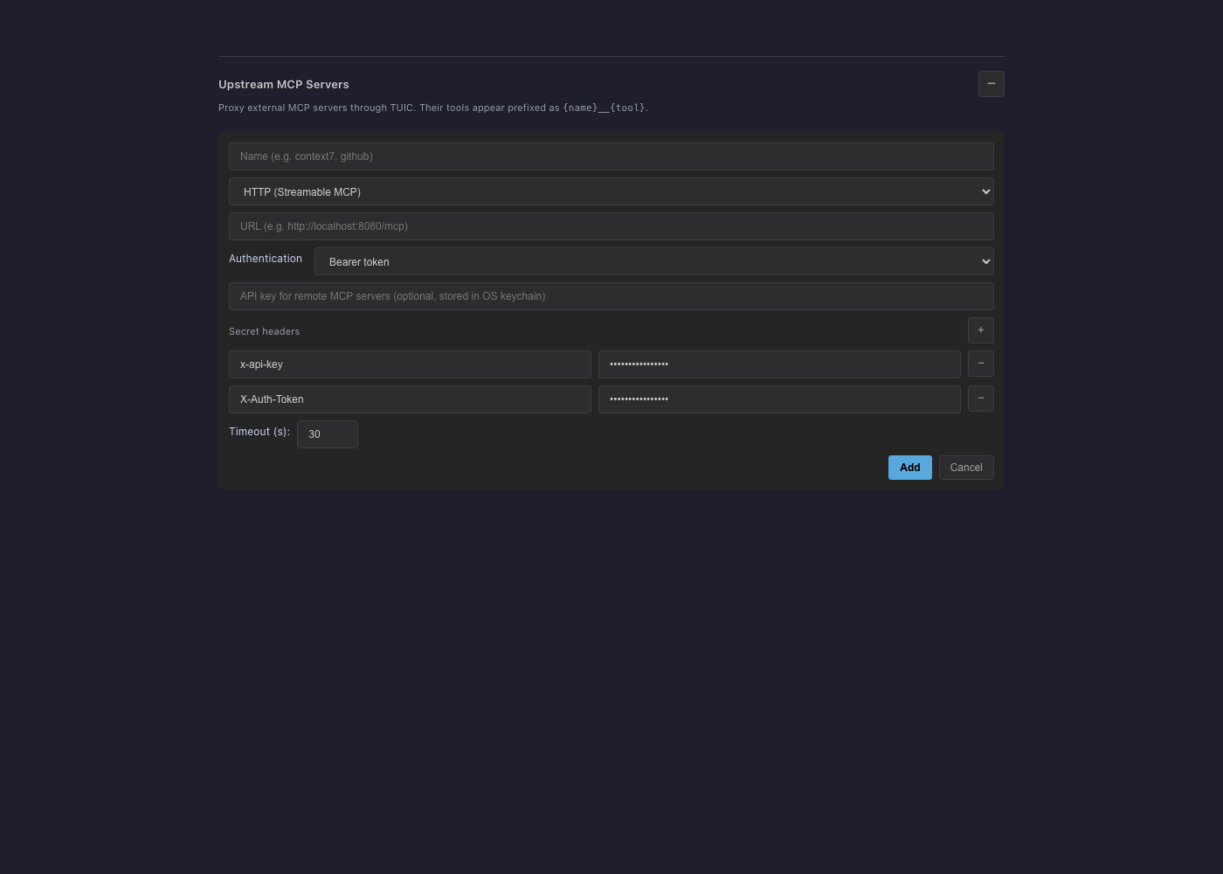Focus the server Name input field
This screenshot has height=874, width=1223.
[611, 156]
